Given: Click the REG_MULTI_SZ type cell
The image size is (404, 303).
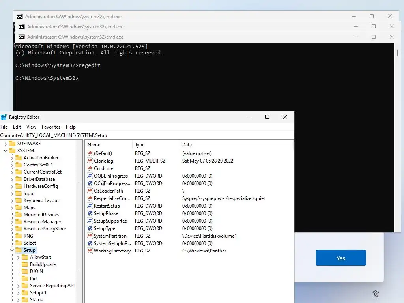Looking at the screenshot, I should point(150,161).
